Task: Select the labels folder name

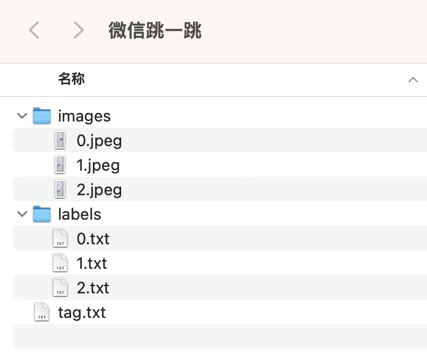Action: coord(79,214)
